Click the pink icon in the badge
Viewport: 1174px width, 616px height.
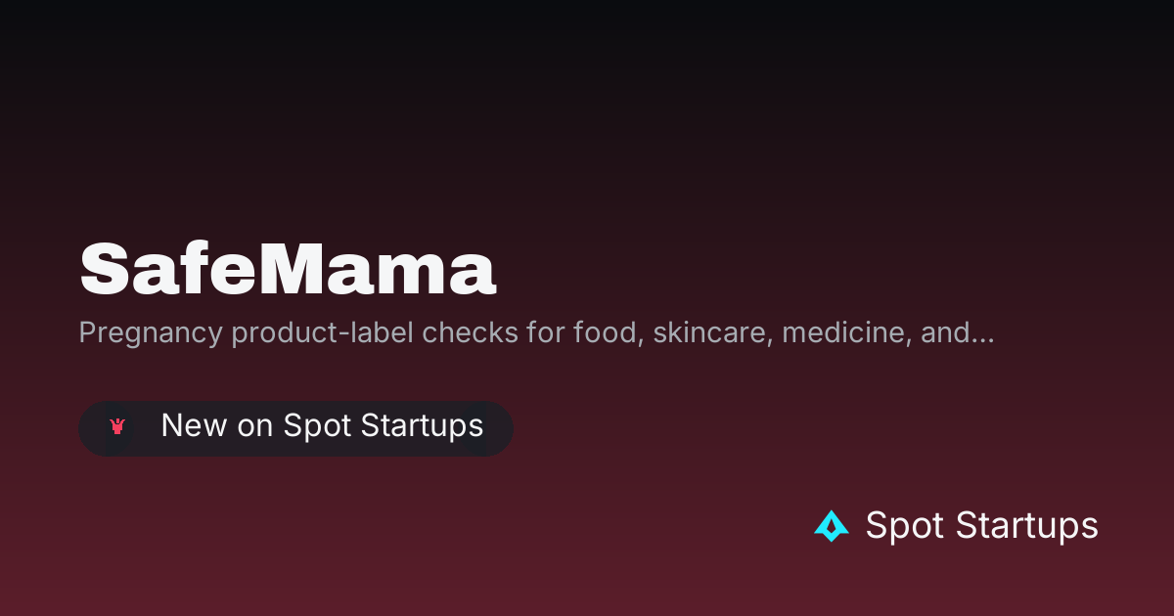click(117, 426)
